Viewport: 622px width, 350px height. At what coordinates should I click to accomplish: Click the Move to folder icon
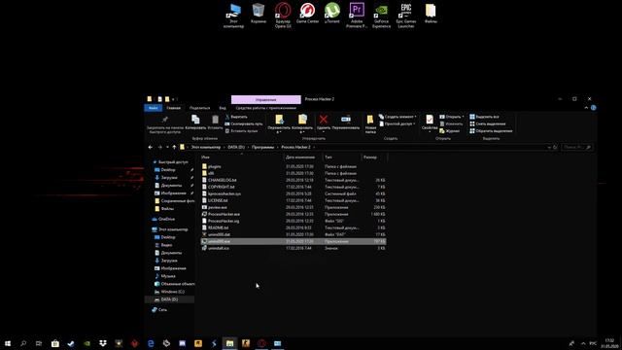pyautogui.click(x=279, y=120)
